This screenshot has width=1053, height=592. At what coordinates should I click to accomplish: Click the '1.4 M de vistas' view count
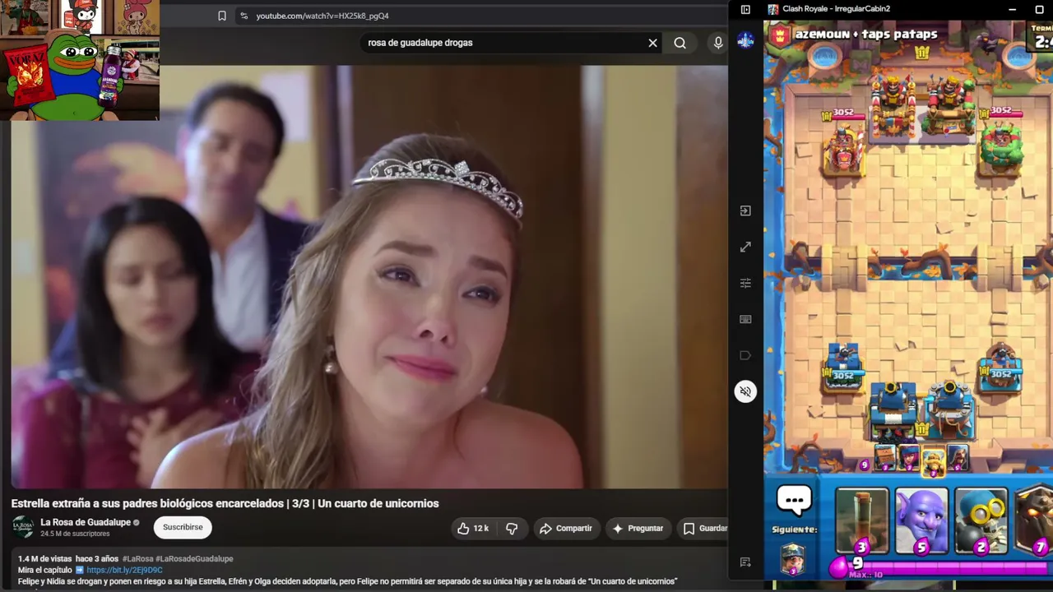click(45, 559)
